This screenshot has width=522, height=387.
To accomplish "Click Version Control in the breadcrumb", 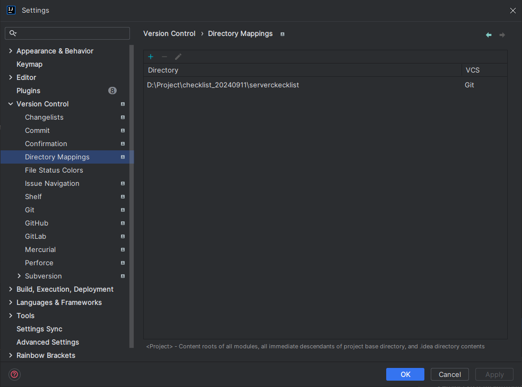I will click(x=169, y=33).
